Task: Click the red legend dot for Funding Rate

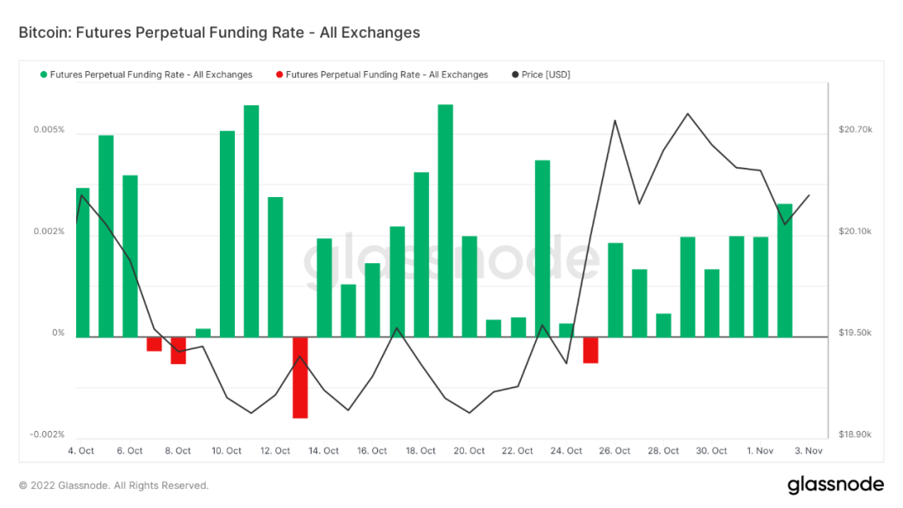Action: 279,74
